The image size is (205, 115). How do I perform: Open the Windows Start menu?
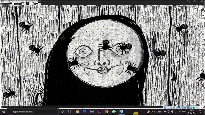(4, 111)
